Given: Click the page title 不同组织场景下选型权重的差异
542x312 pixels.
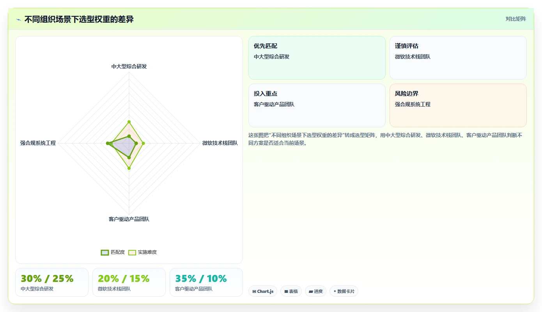Looking at the screenshot, I should [79, 19].
